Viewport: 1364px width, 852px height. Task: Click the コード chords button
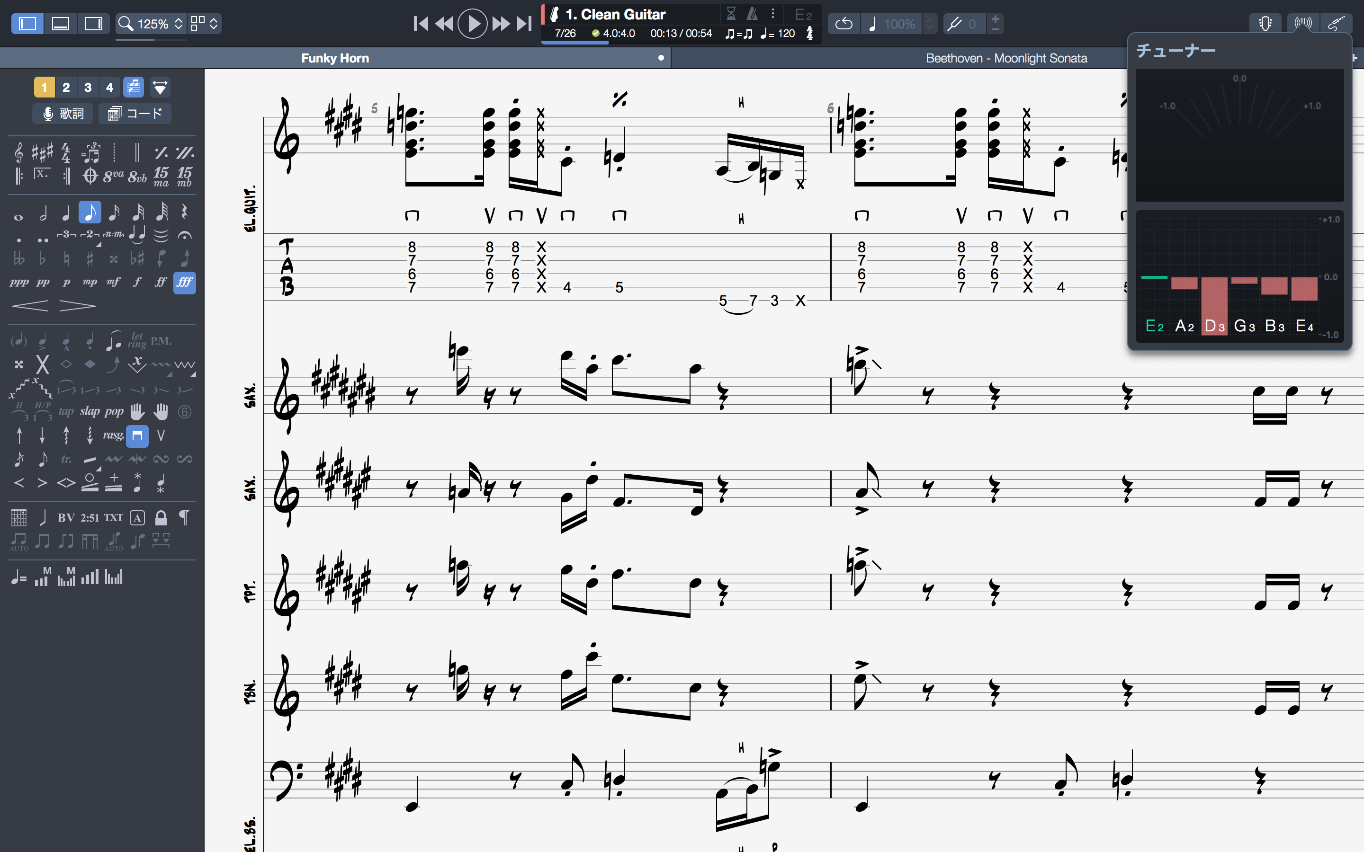pos(135,114)
